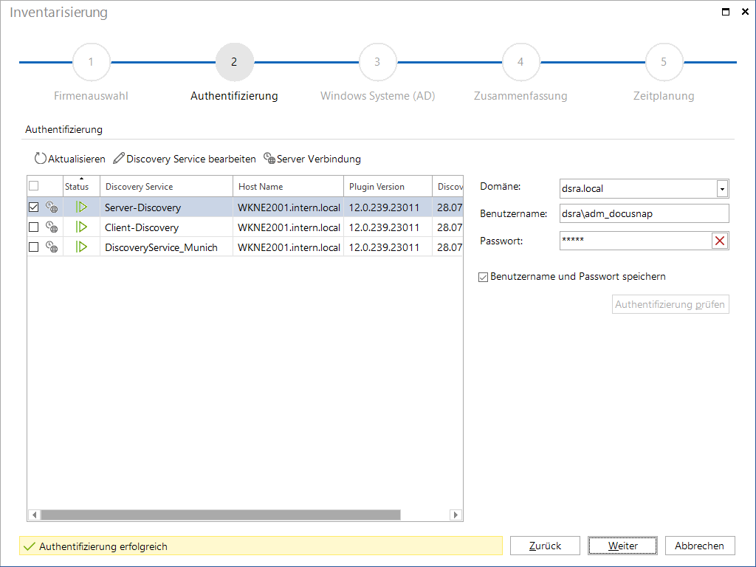This screenshot has width=756, height=567.
Task: Click plugin version in DiscoveryService_Munich row
Action: (x=388, y=247)
